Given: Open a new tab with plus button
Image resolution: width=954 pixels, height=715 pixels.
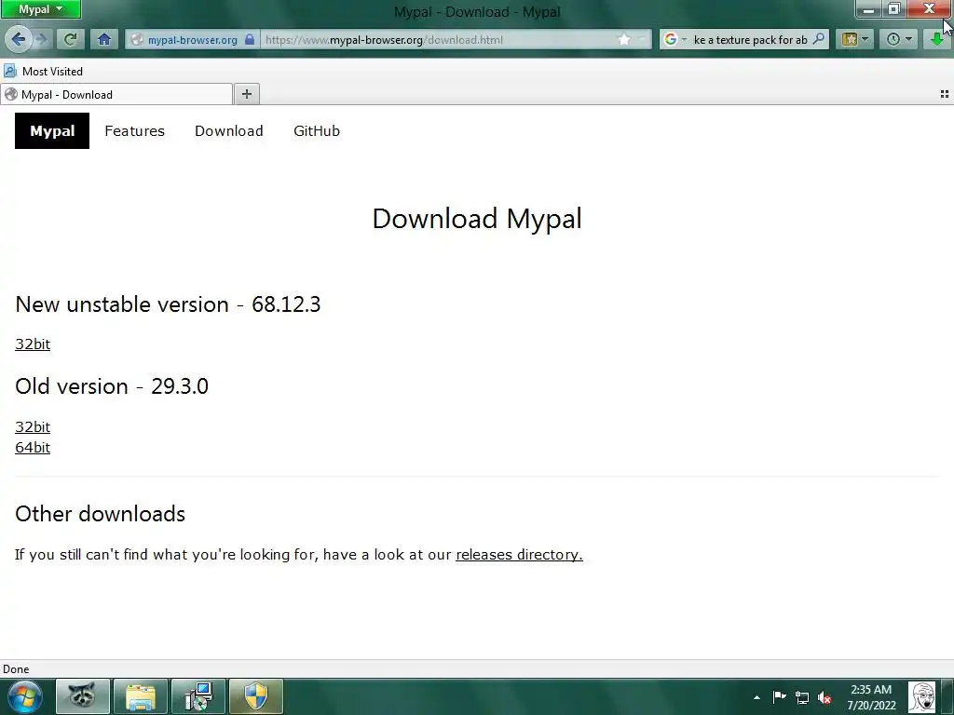Looking at the screenshot, I should [246, 94].
